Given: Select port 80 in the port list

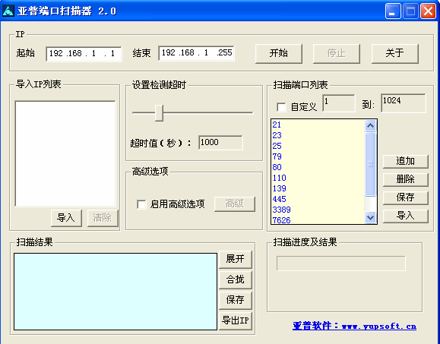Looking at the screenshot, I should pyautogui.click(x=318, y=167).
